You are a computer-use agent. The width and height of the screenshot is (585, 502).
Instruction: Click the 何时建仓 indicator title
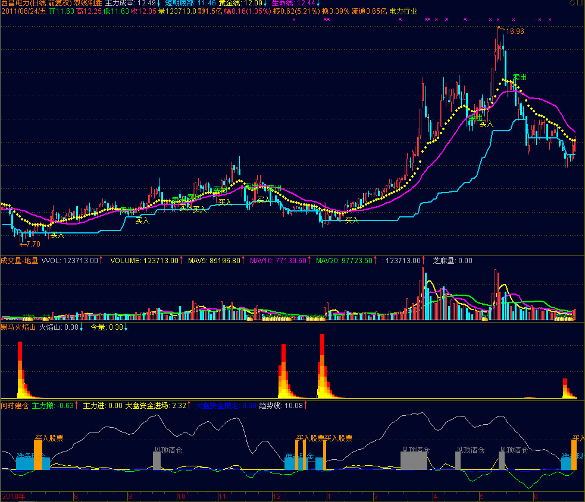pos(14,406)
